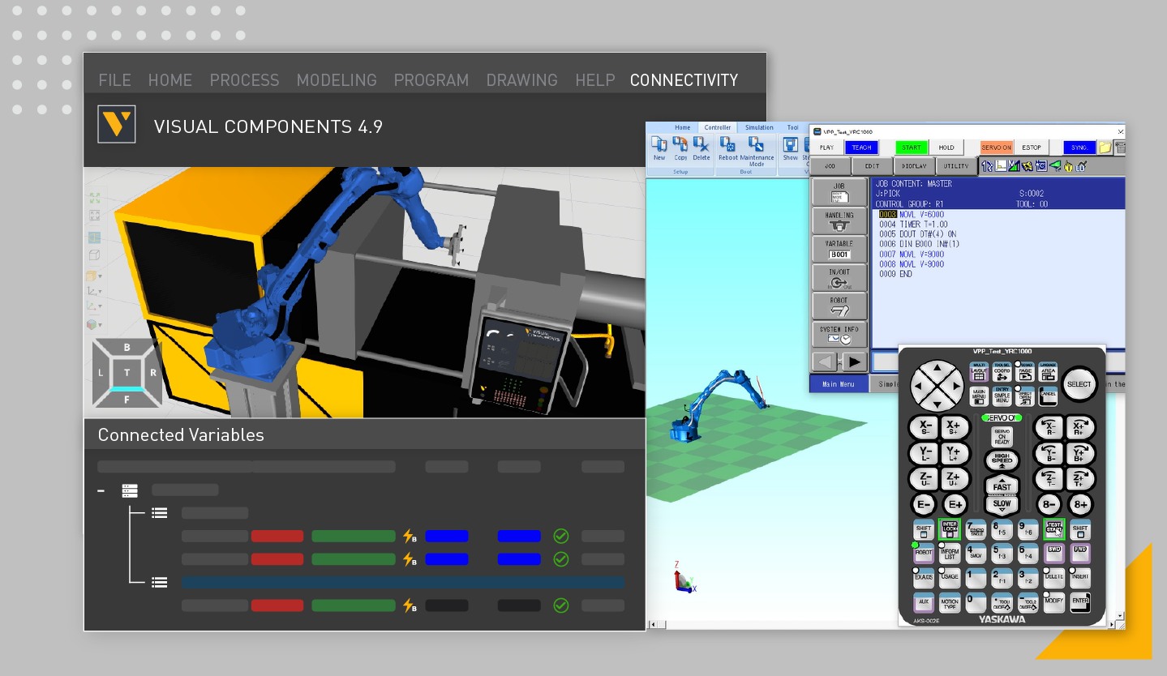
Task: Click the HANDLING icon in main menu
Action: click(x=839, y=220)
